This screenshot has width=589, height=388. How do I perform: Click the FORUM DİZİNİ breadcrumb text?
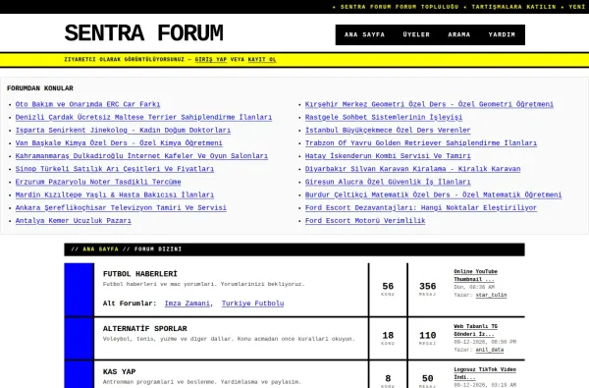click(158, 249)
